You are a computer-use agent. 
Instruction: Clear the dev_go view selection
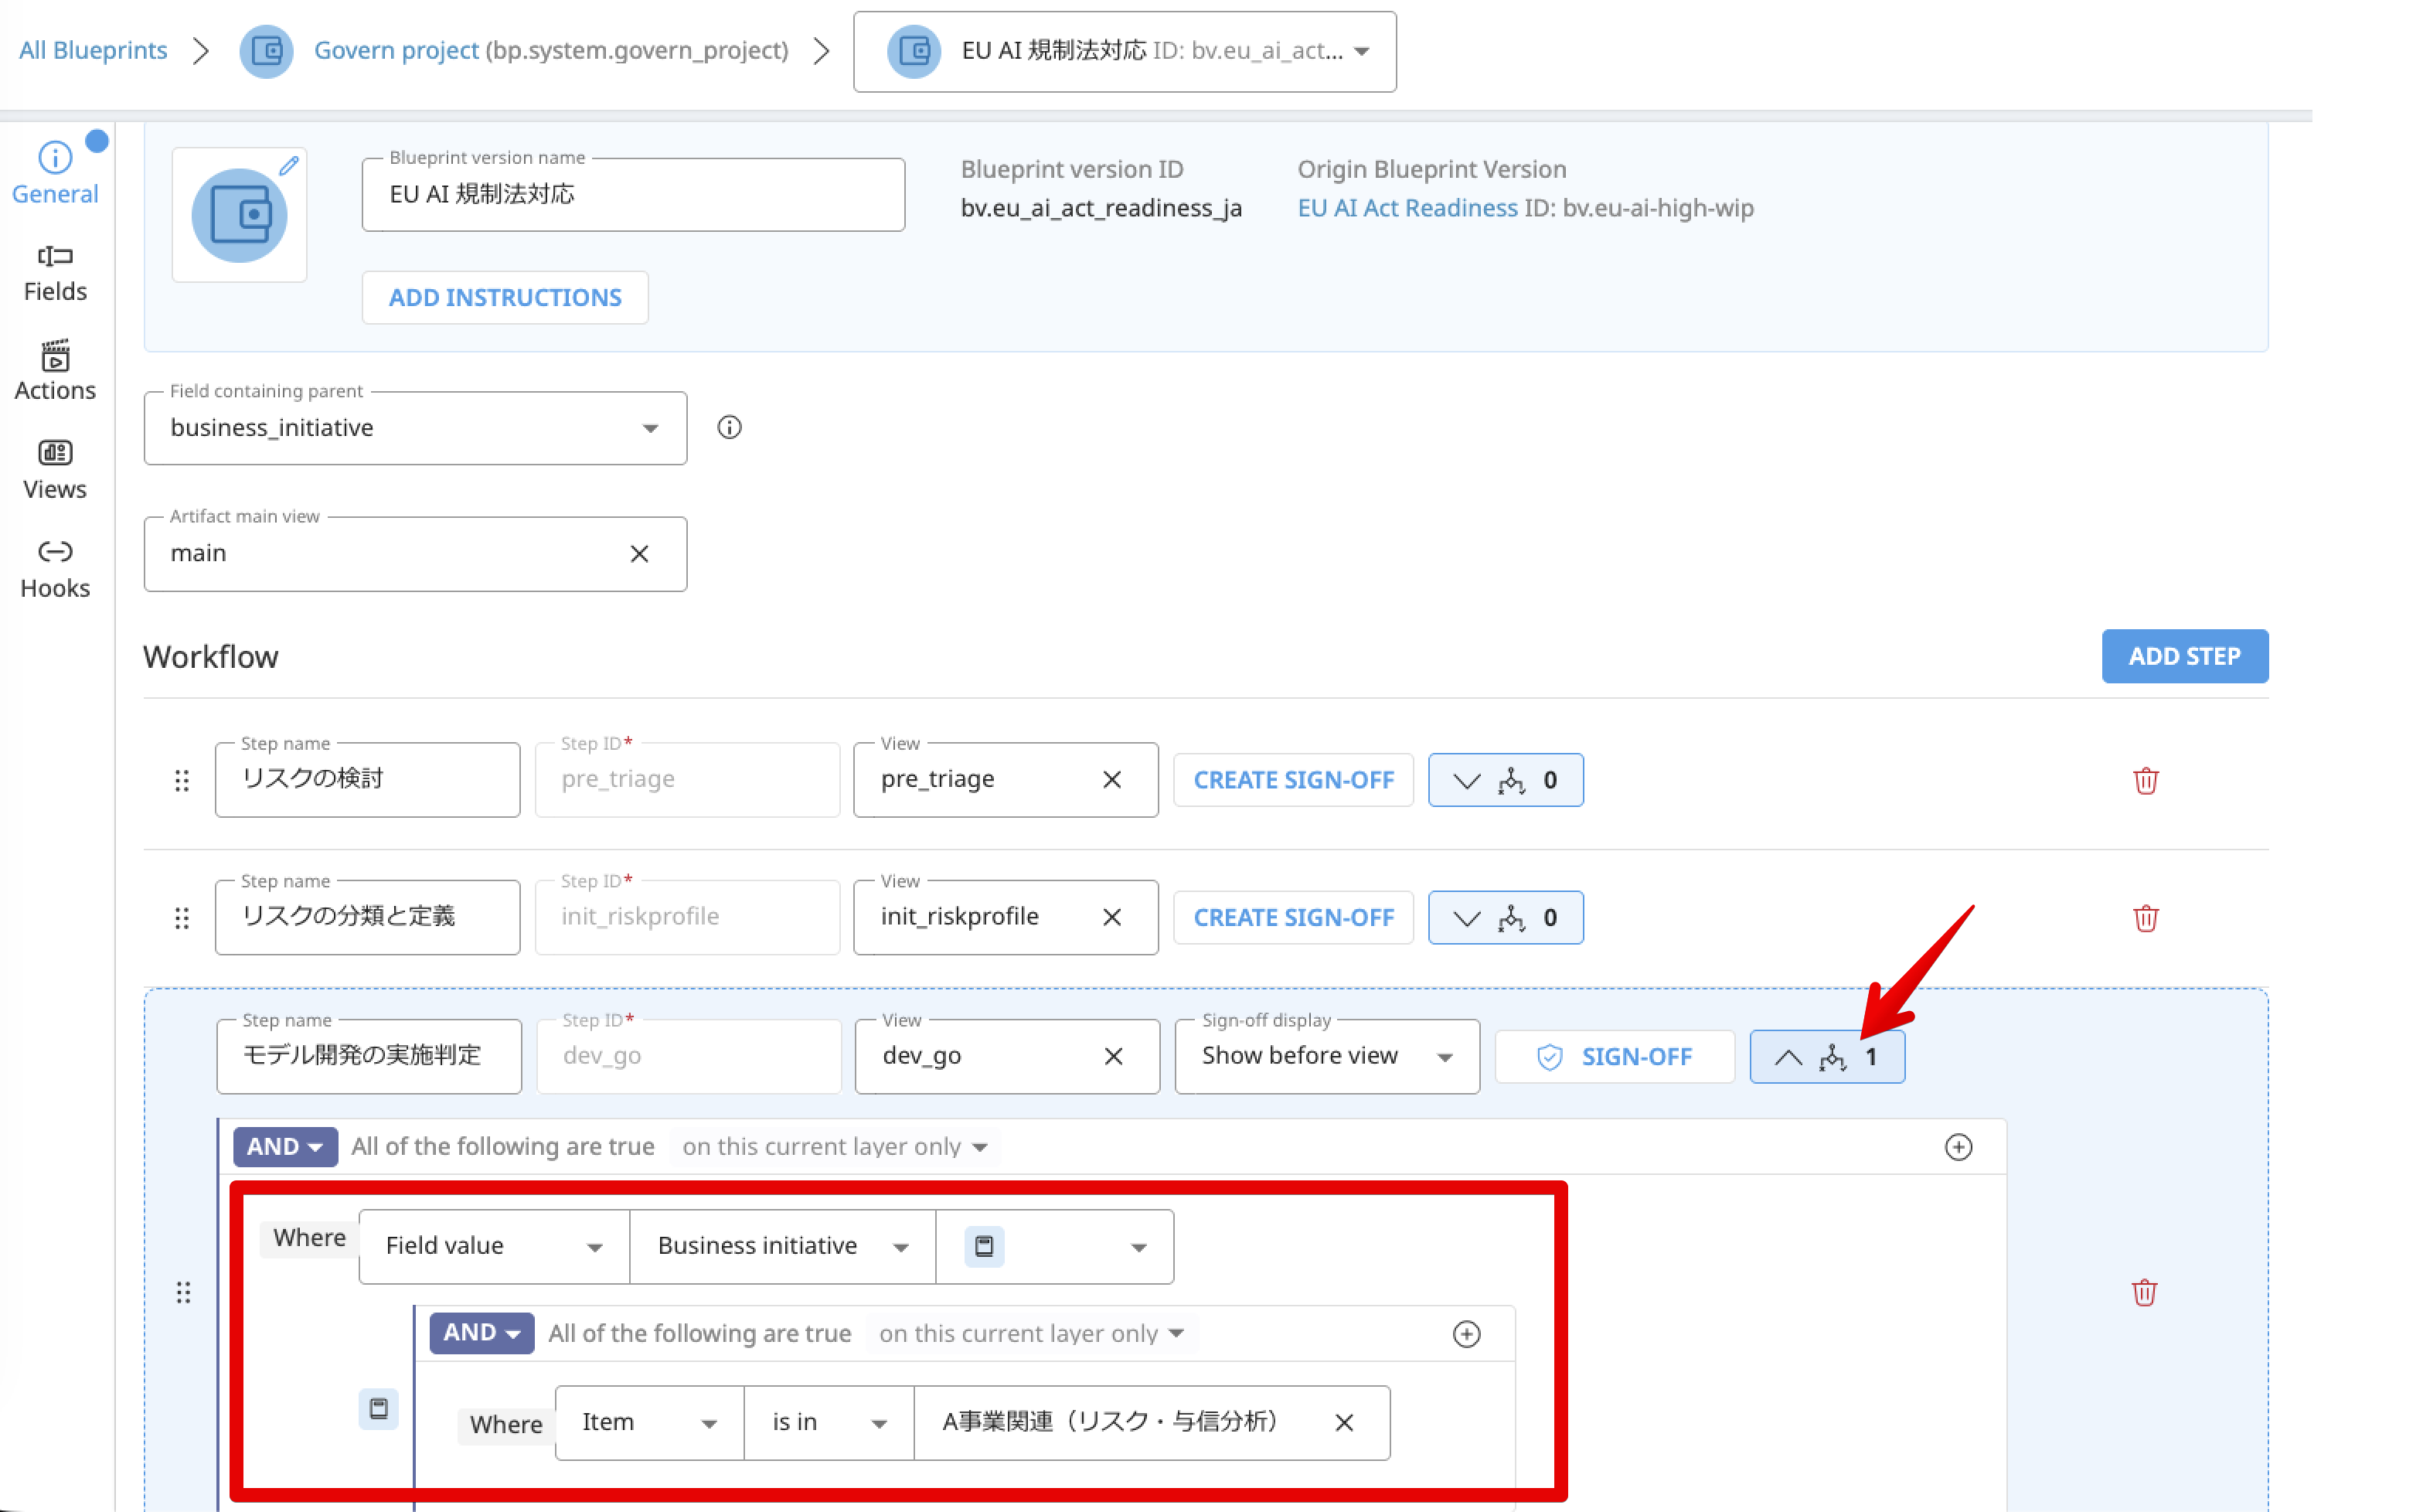[x=1114, y=1056]
